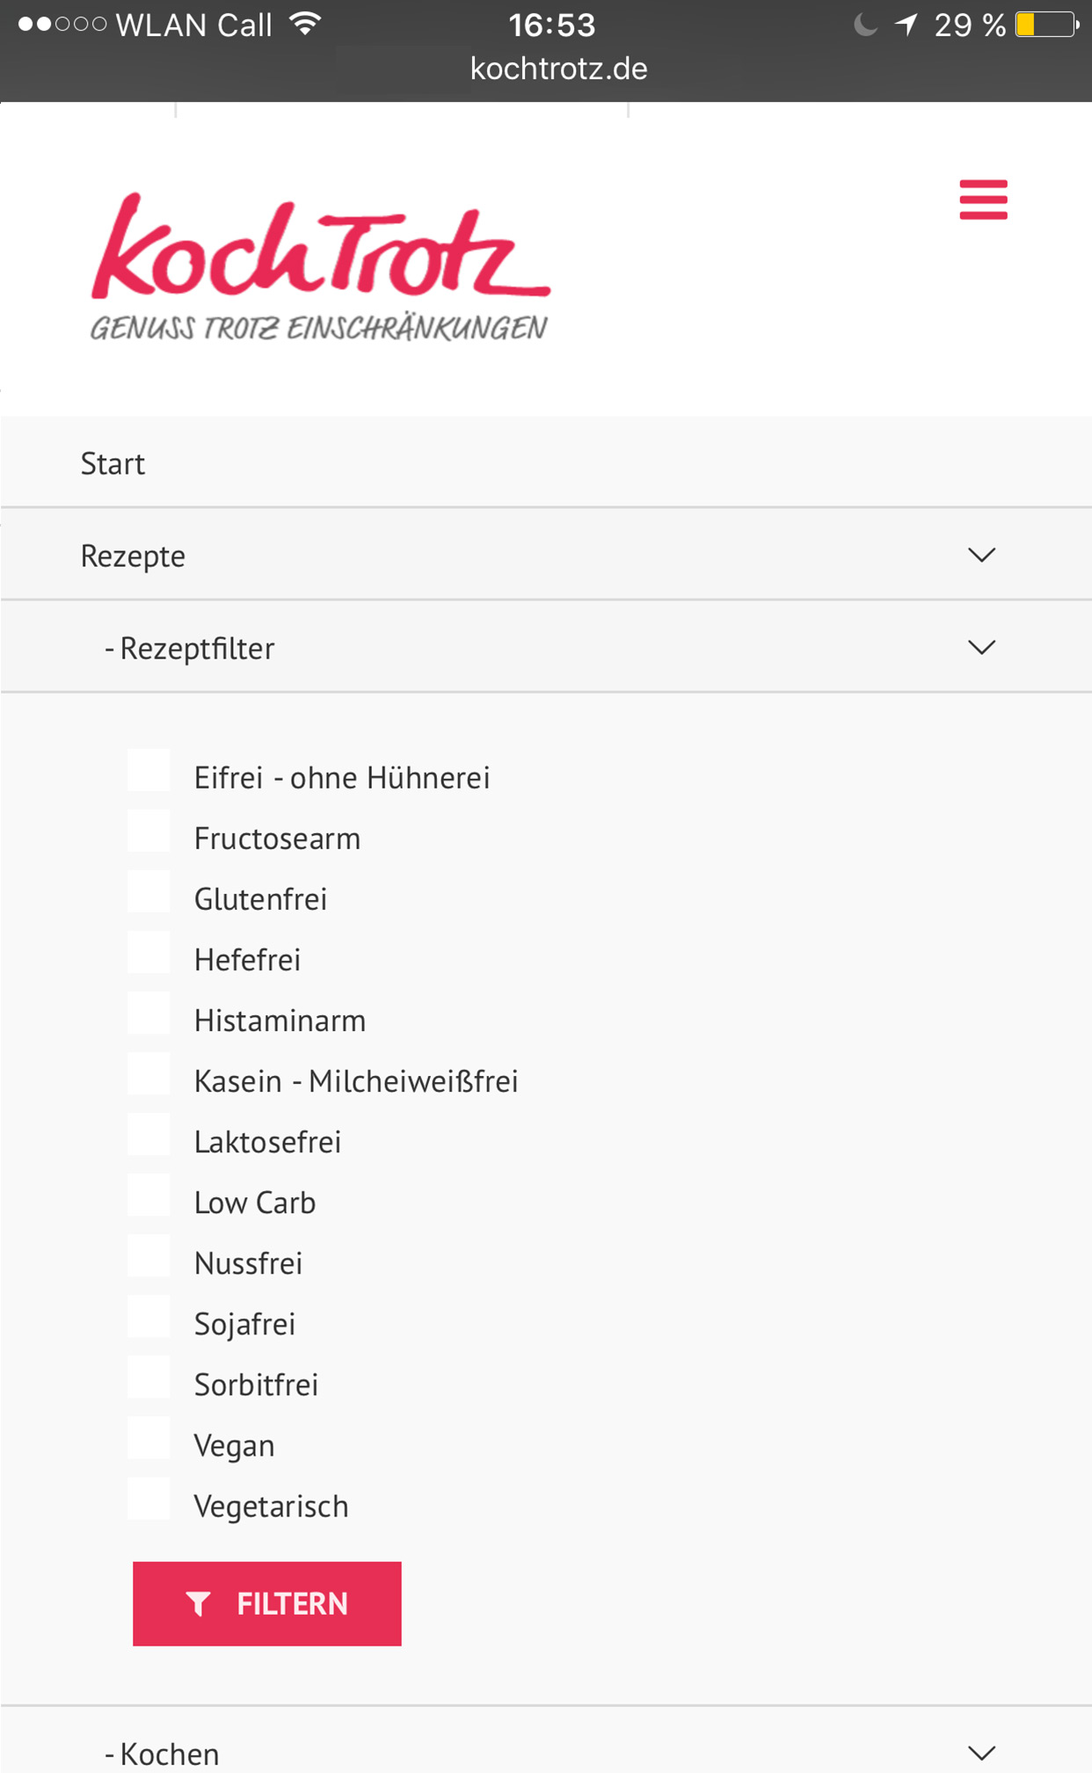The image size is (1092, 1773).
Task: Click the FILTERN button text
Action: tap(293, 1604)
